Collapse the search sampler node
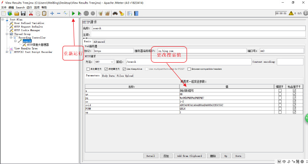Image resolution: width=308 pixels, height=164 pixels. click(16, 41)
